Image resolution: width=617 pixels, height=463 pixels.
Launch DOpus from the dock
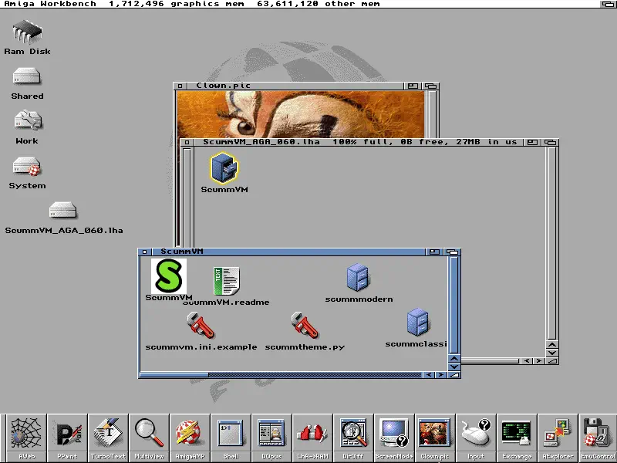[x=271, y=438]
